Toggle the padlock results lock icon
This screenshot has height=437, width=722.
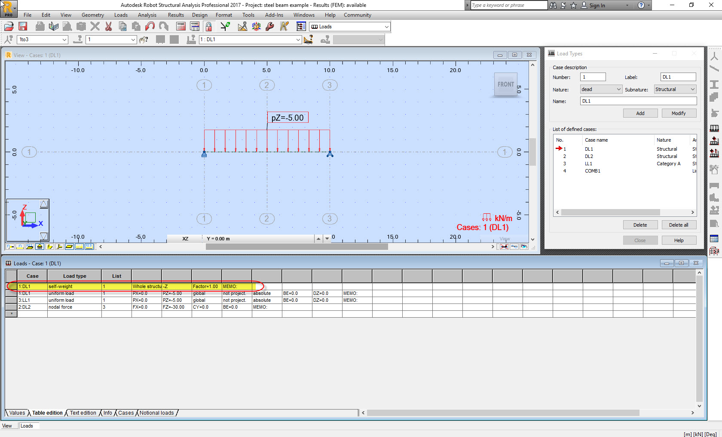(208, 27)
